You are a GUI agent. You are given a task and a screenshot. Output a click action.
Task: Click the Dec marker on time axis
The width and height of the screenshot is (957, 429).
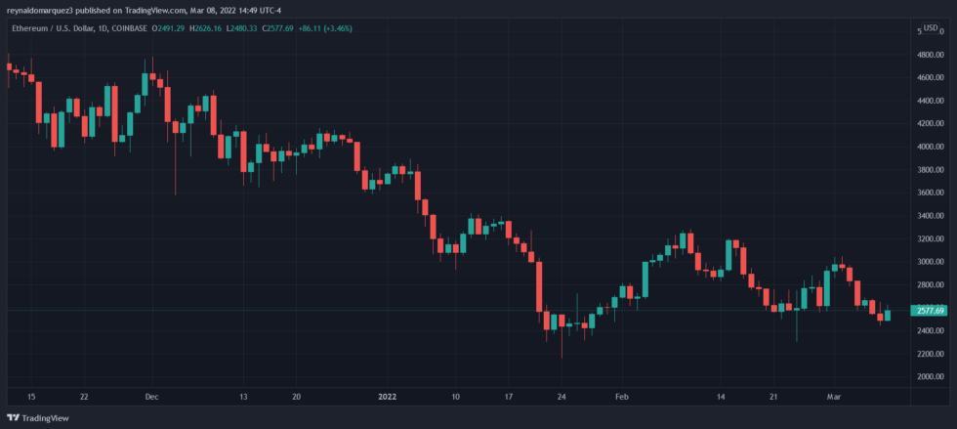click(151, 397)
